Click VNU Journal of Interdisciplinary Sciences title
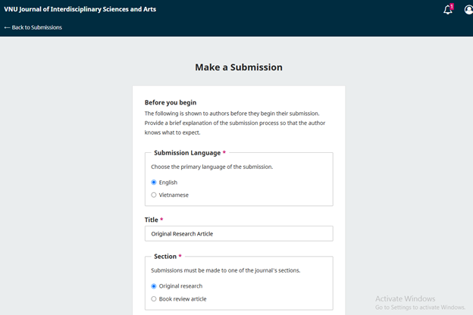The width and height of the screenshot is (473, 315). (x=80, y=9)
